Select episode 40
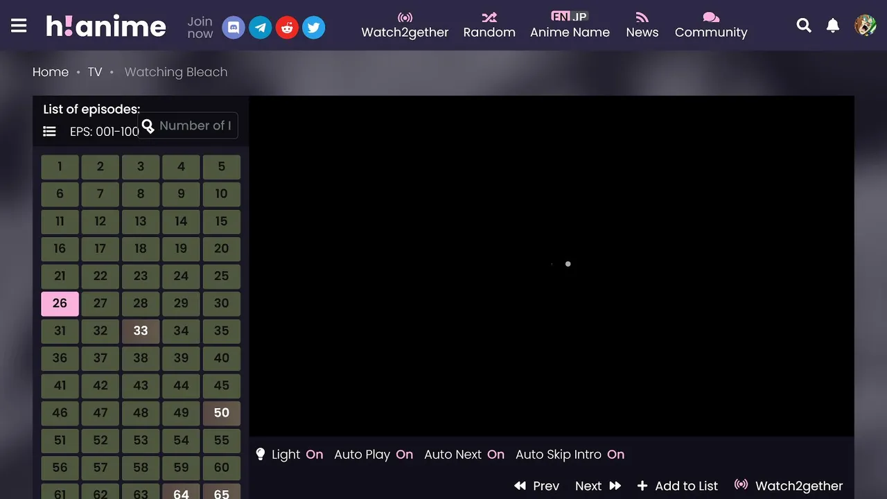887x499 pixels. click(222, 358)
